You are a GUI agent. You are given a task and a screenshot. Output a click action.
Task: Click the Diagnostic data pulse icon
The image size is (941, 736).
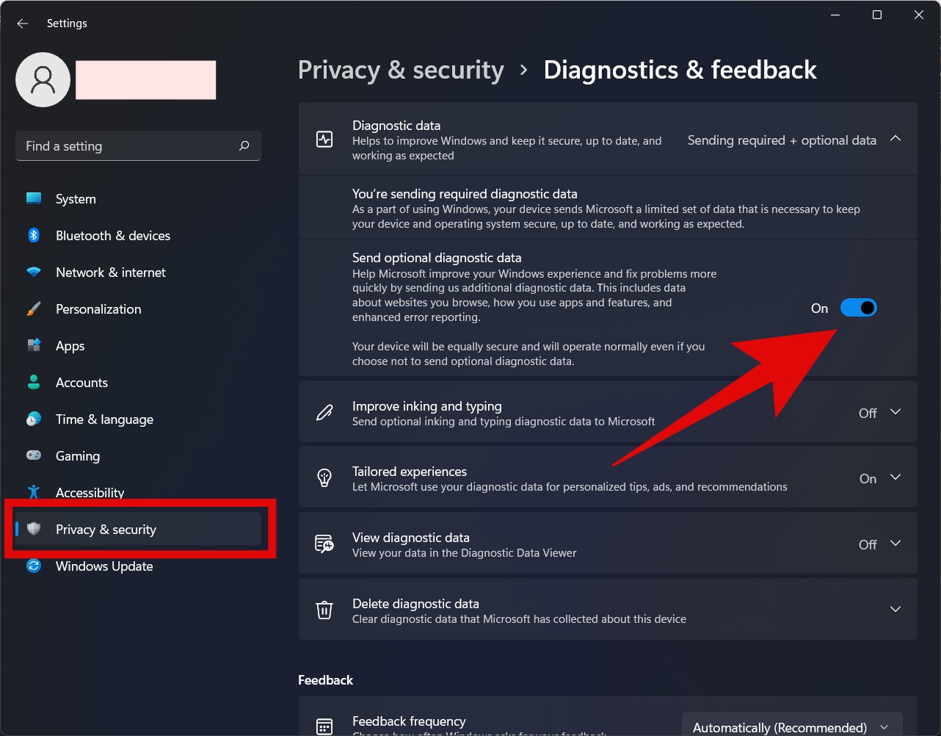[324, 139]
